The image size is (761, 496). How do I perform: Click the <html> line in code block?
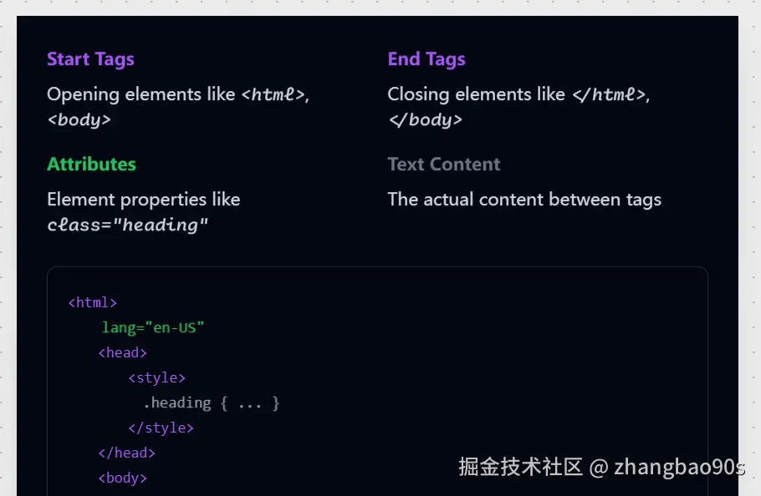click(x=92, y=302)
